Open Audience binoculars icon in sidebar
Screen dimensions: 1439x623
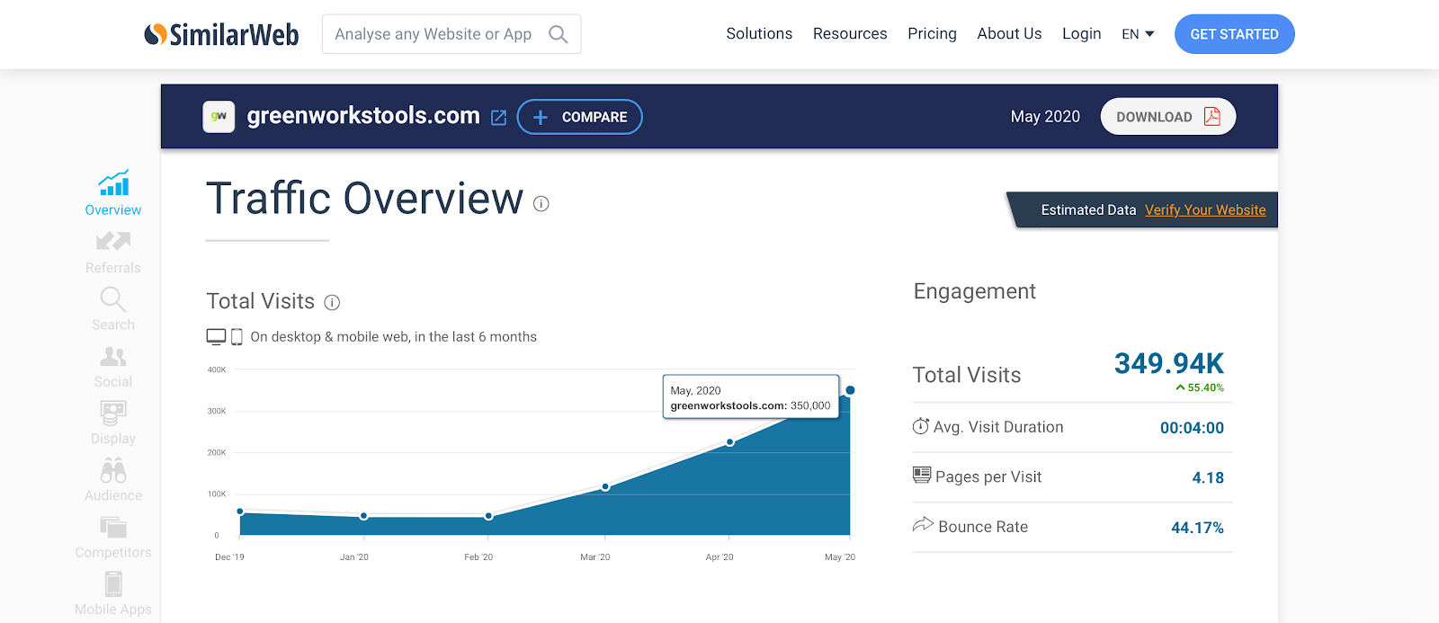(x=113, y=470)
